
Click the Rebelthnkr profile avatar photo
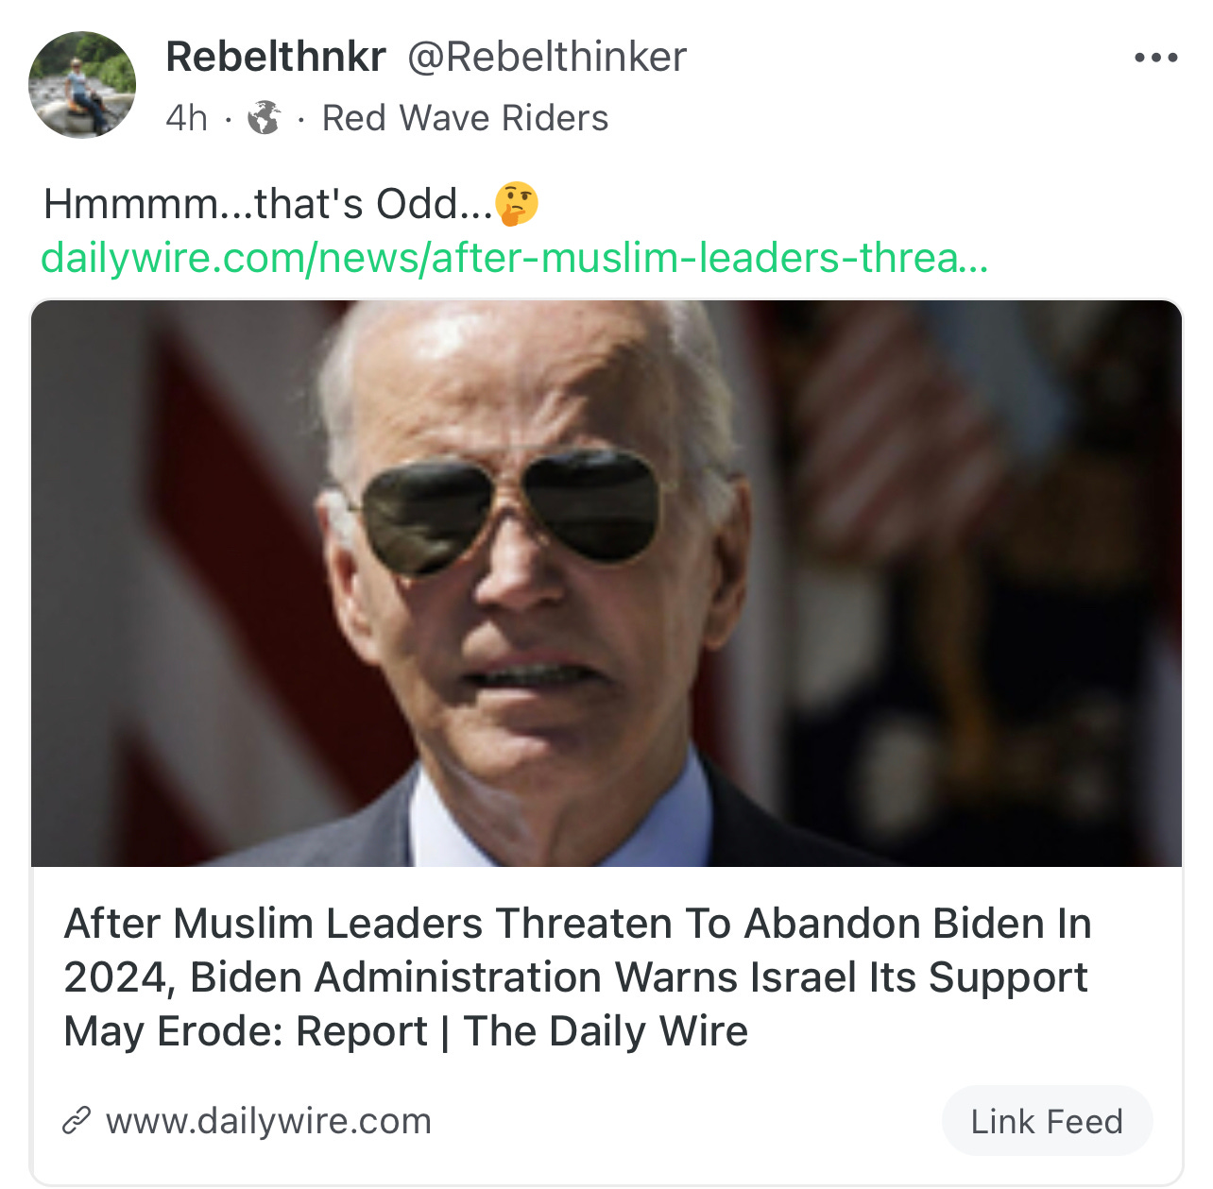click(82, 85)
